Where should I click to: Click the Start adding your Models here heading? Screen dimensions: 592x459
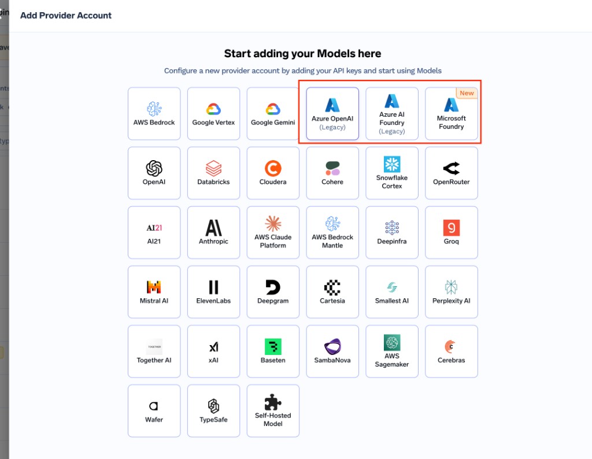tap(302, 54)
